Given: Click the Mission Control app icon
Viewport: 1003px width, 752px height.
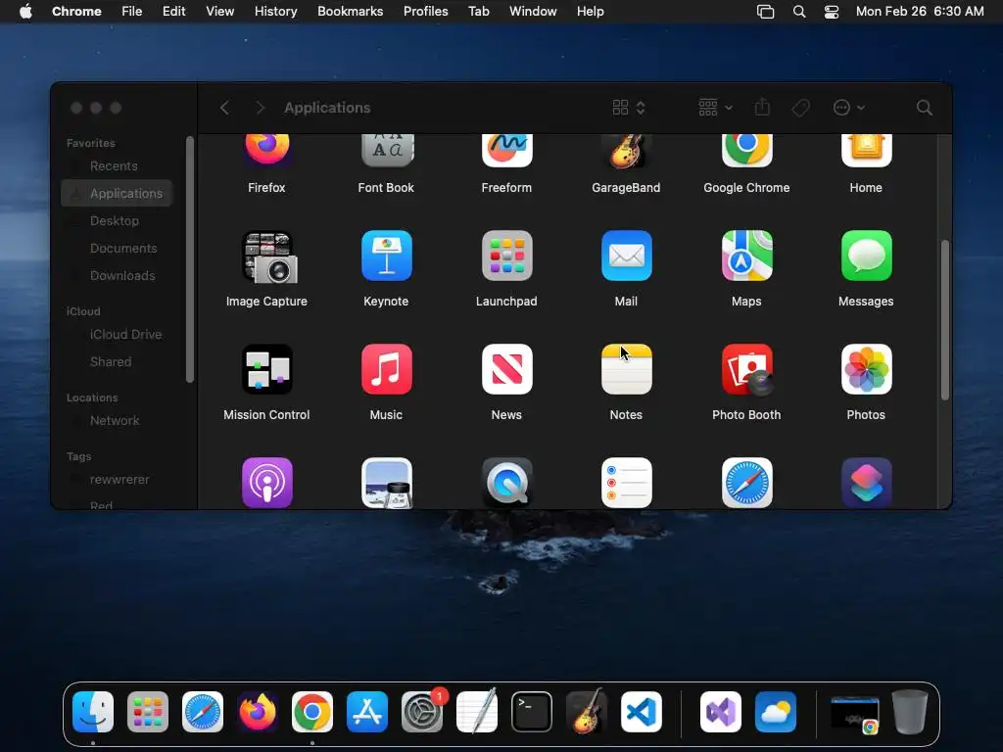Looking at the screenshot, I should click(x=266, y=369).
